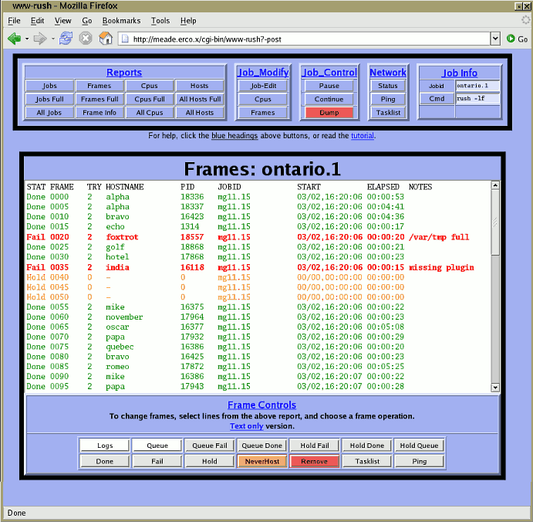The image size is (533, 522).
Task: Click the Frame Controls Tasklist button
Action: 367,461
